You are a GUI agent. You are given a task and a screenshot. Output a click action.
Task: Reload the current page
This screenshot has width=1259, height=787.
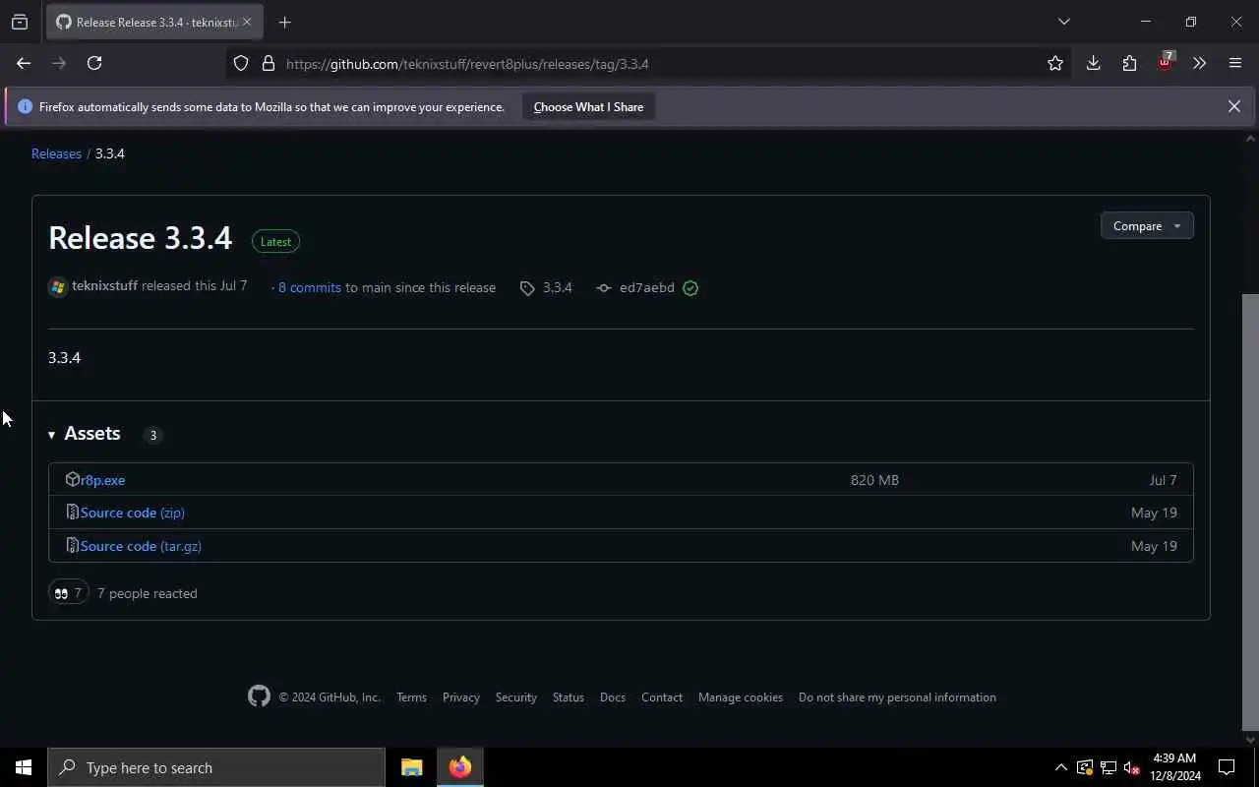(x=94, y=63)
